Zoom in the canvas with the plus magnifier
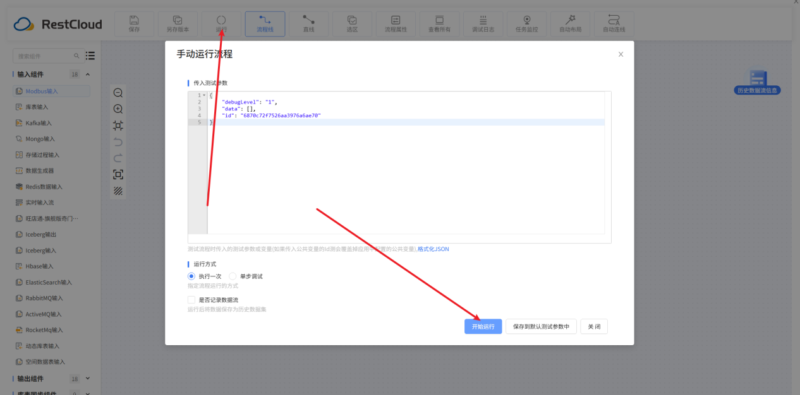The height and width of the screenshot is (395, 800). tap(118, 109)
